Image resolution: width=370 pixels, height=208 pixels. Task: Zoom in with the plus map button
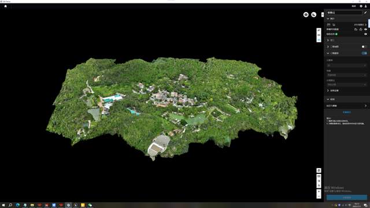pos(319,191)
